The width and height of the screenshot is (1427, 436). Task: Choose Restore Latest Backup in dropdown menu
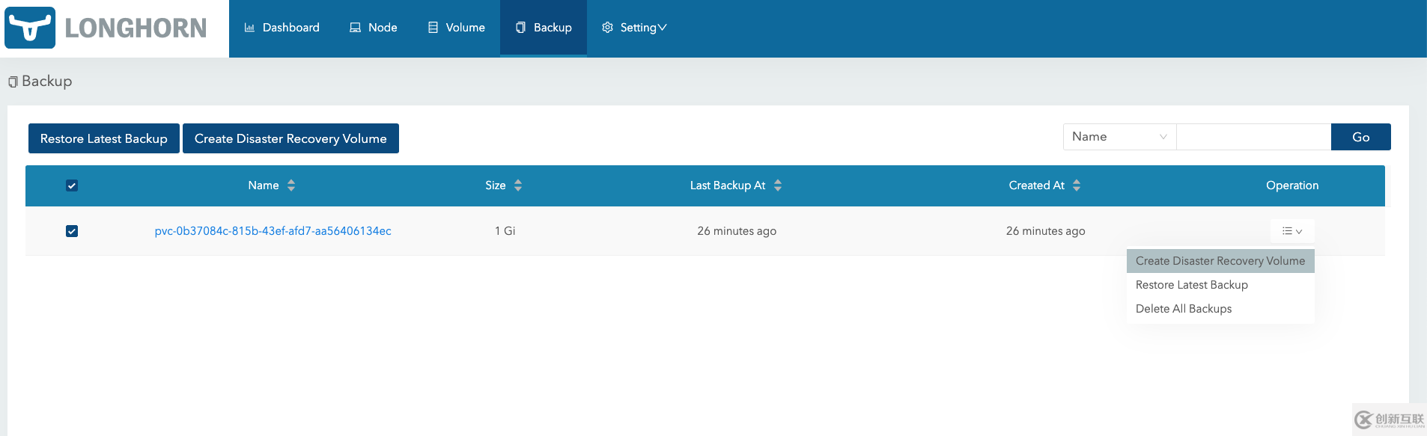click(1191, 285)
